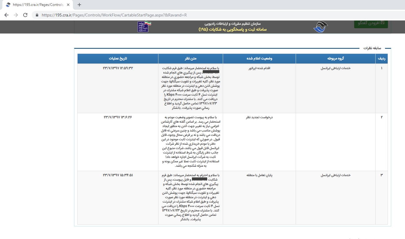This screenshot has height=239, width=405.
Task: Click the وضعیت اعلام شده column header
Action: [259, 59]
